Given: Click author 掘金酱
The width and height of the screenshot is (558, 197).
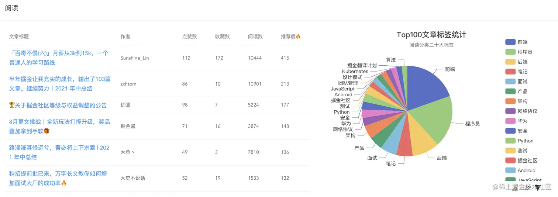Looking at the screenshot, I should pyautogui.click(x=128, y=126).
